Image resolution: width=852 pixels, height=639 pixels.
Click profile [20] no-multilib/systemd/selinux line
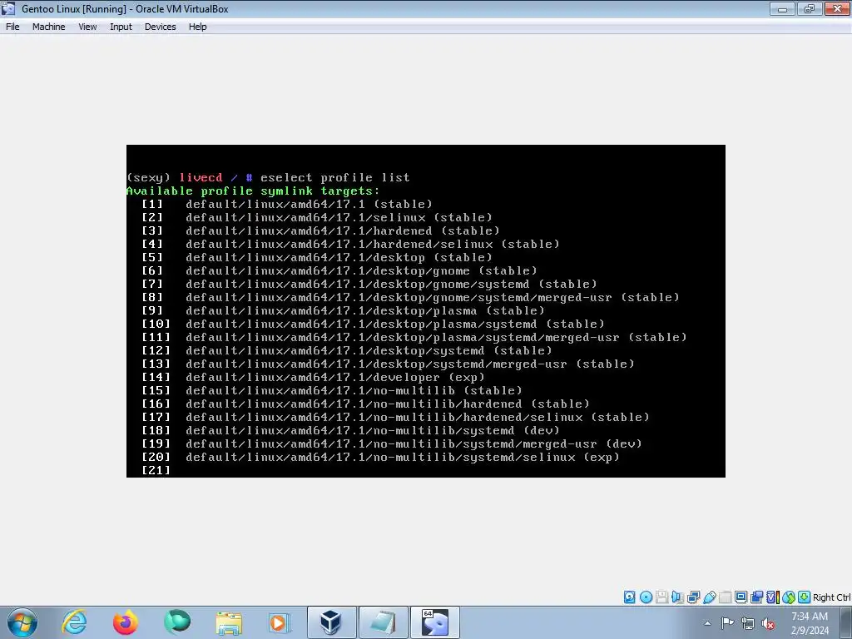coord(380,457)
